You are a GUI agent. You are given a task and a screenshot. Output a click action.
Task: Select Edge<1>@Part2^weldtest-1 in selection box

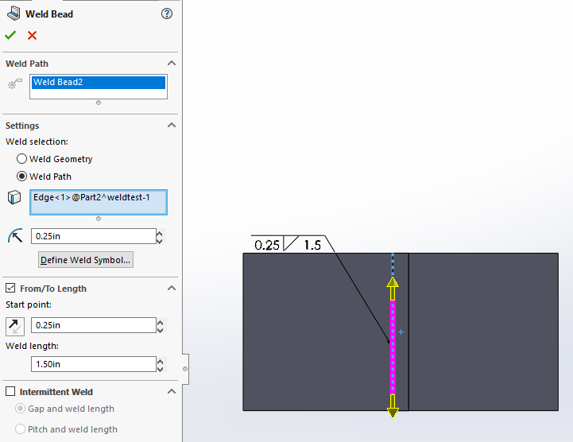tap(91, 197)
